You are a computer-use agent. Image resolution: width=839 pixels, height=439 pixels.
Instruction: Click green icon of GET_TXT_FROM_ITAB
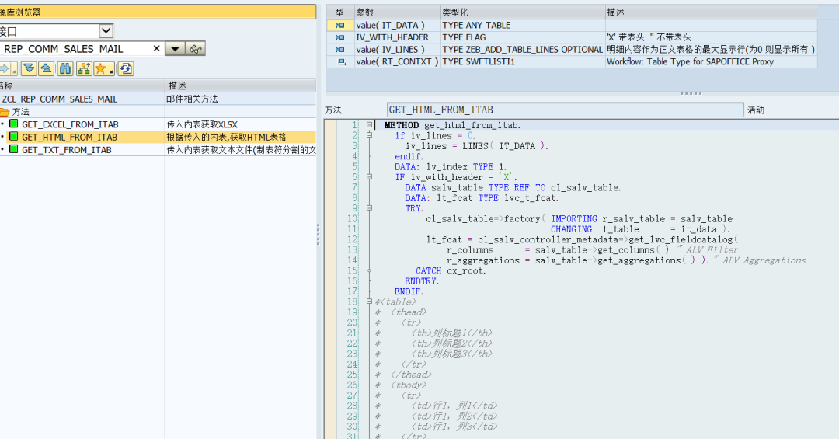[x=14, y=149]
